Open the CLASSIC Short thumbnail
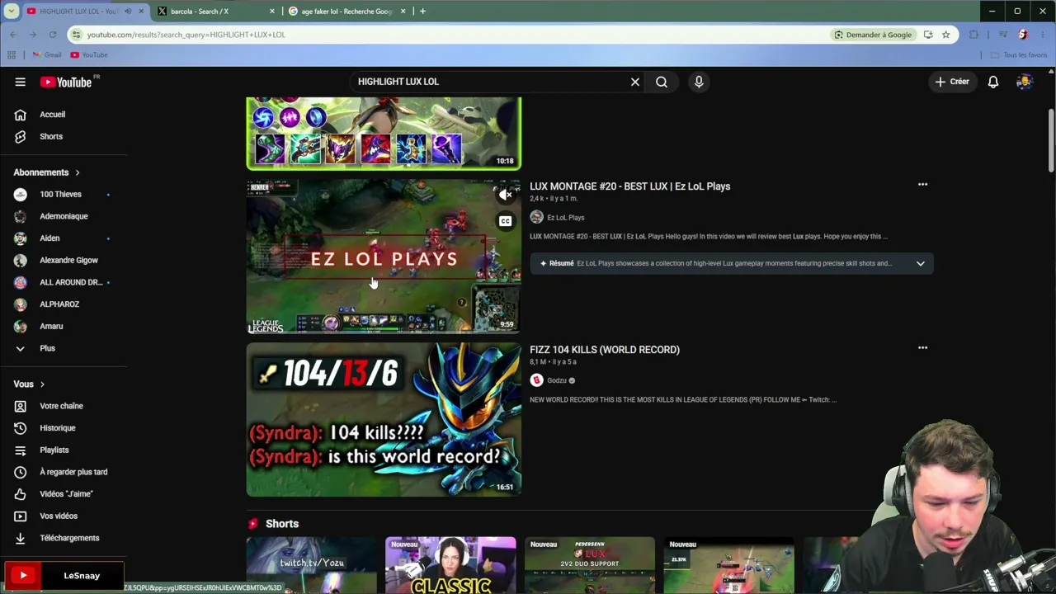Image resolution: width=1056 pixels, height=594 pixels. tap(450, 565)
